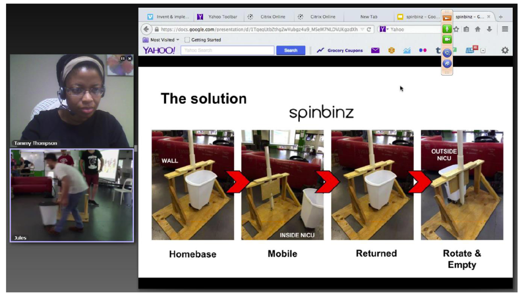522x296 pixels.
Task: Click the "Tammy Thompson" name label
Action: tap(36, 143)
